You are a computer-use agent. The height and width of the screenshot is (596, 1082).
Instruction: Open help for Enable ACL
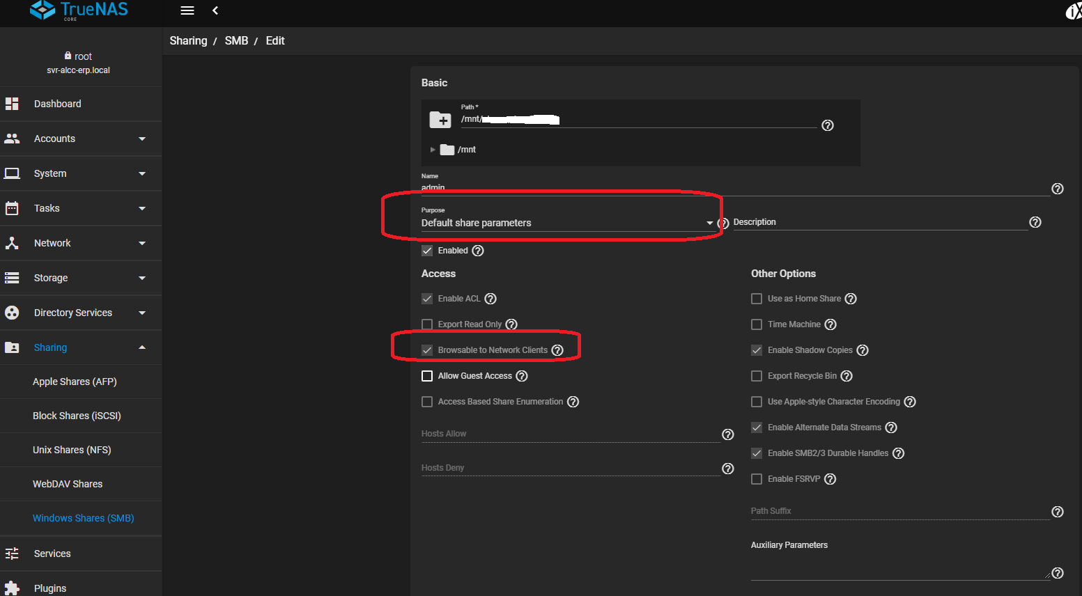[490, 299]
